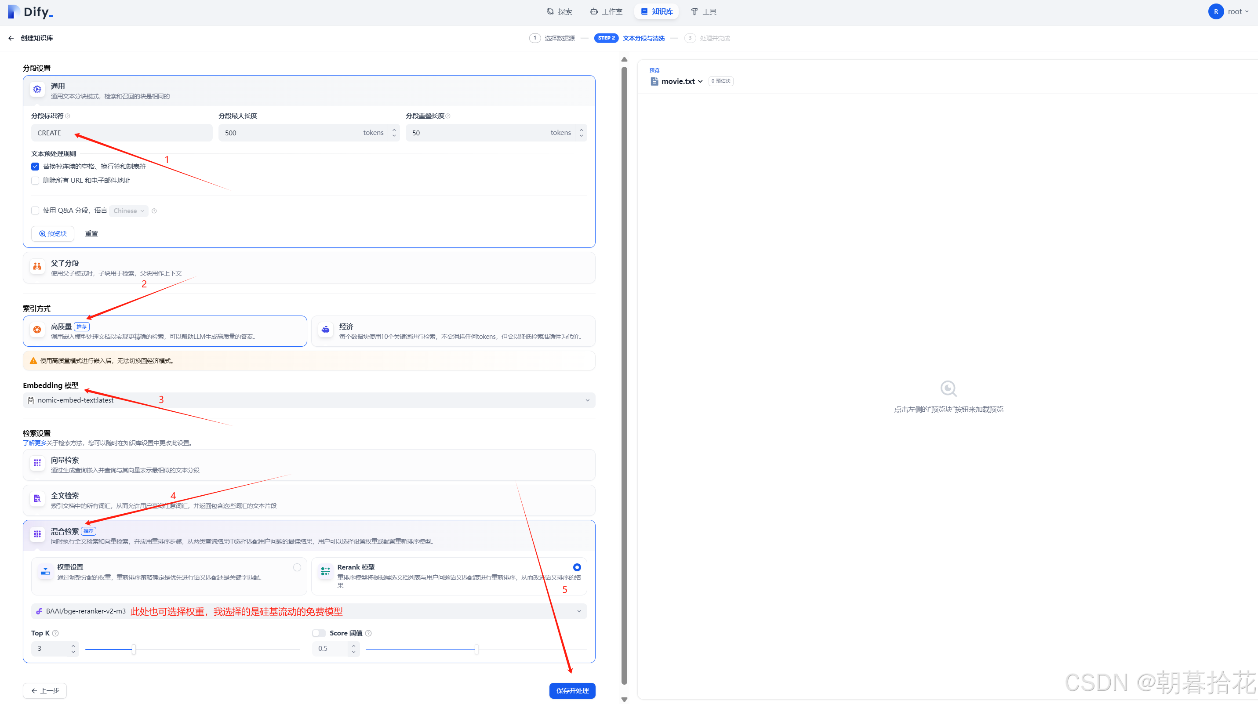Open the 工具 navigation tab
The image size is (1258, 704).
(704, 12)
